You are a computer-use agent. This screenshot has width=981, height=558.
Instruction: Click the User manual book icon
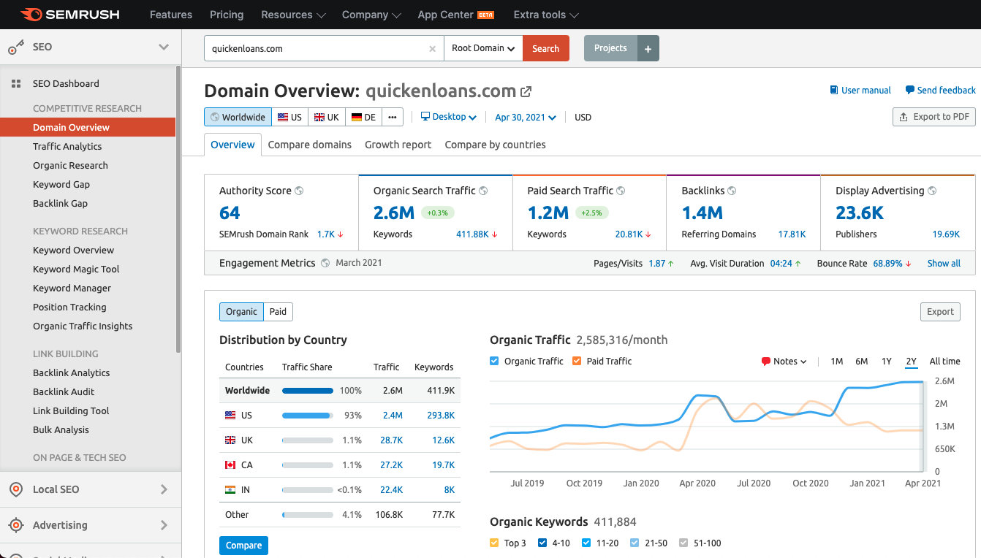click(834, 91)
